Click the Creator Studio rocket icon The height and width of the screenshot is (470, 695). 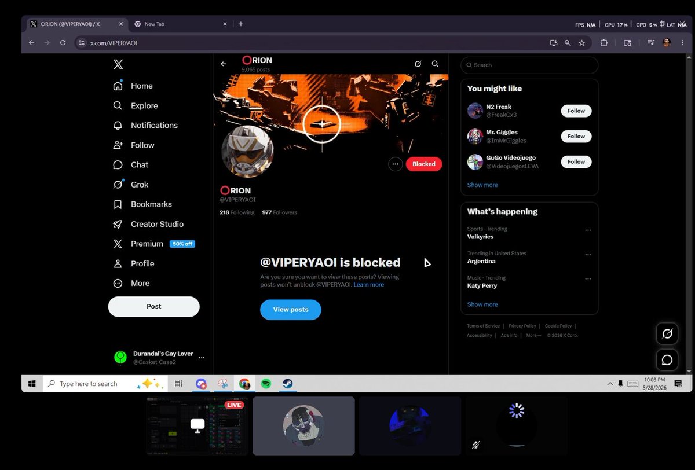[118, 224]
